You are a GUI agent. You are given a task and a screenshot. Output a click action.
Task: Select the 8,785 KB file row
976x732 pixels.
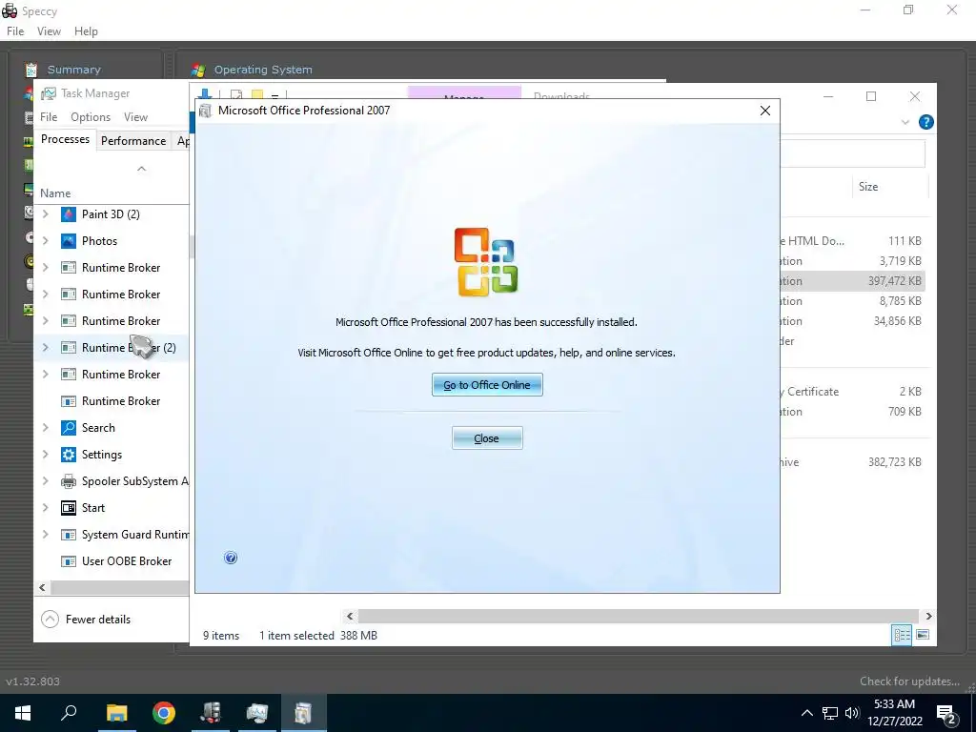pyautogui.click(x=853, y=301)
